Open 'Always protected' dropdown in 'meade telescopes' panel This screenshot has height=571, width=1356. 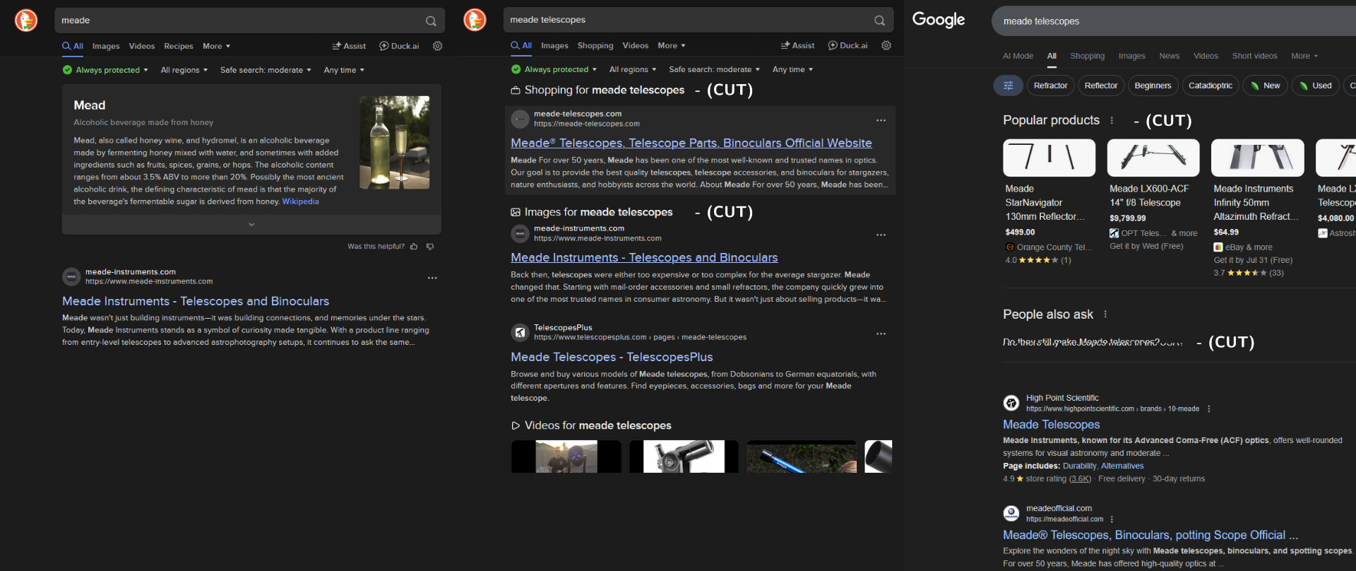click(x=554, y=69)
